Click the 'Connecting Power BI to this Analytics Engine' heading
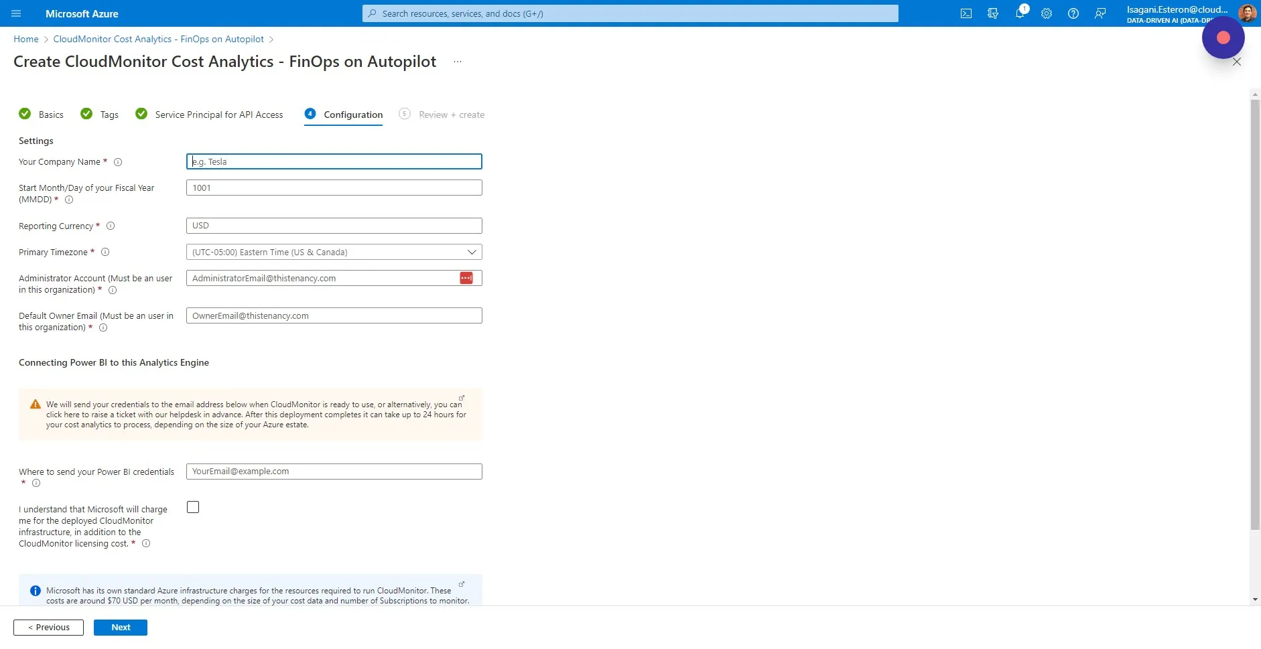The image size is (1261, 649). point(114,362)
